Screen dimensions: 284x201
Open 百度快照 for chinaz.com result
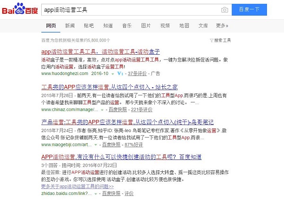tap(118, 109)
